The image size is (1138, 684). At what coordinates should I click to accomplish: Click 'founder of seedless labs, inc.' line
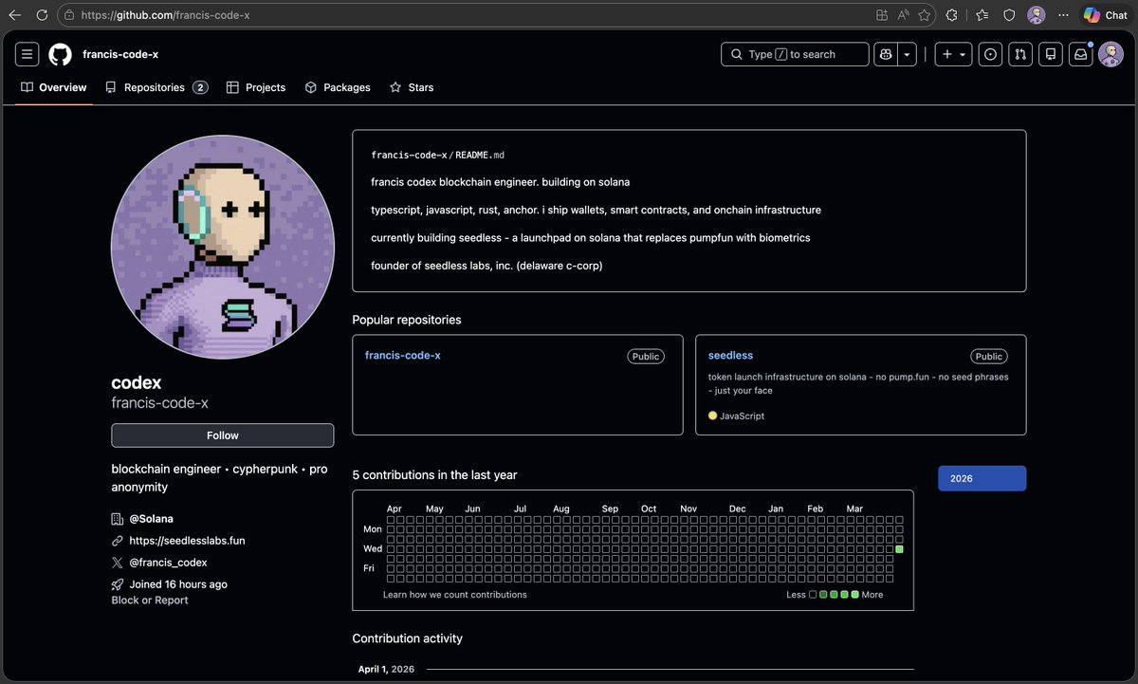[486, 266]
